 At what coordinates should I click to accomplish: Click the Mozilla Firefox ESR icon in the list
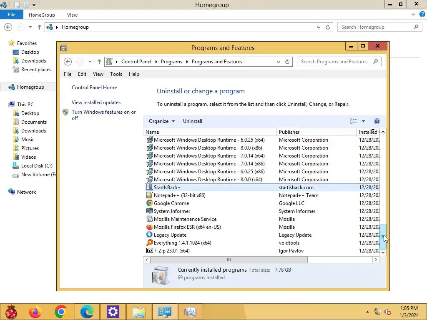(x=149, y=227)
